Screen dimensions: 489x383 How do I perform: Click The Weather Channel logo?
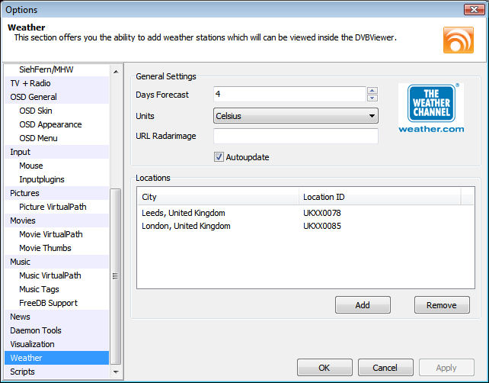point(431,108)
